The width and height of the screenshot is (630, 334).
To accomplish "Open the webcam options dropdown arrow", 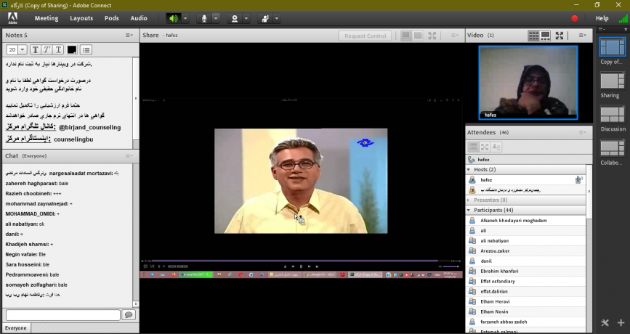I will pos(246,18).
